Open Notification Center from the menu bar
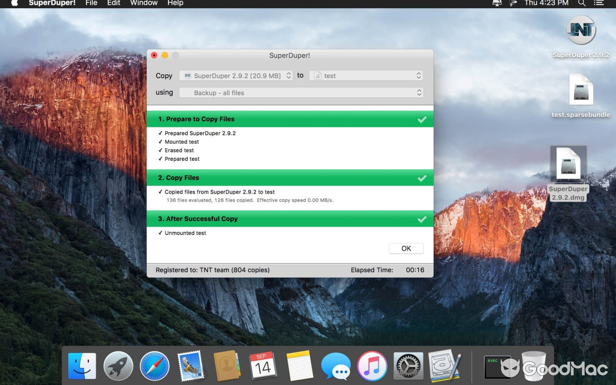 coord(599,3)
